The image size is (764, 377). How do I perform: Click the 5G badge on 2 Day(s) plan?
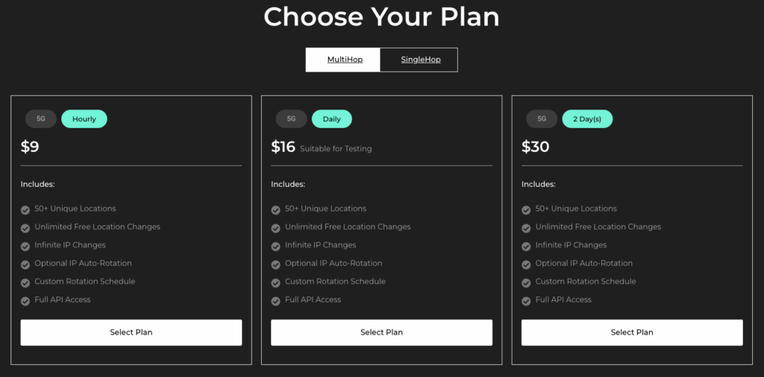click(542, 118)
